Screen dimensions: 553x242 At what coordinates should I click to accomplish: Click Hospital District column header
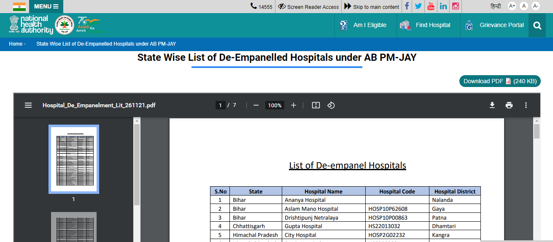[x=455, y=191]
